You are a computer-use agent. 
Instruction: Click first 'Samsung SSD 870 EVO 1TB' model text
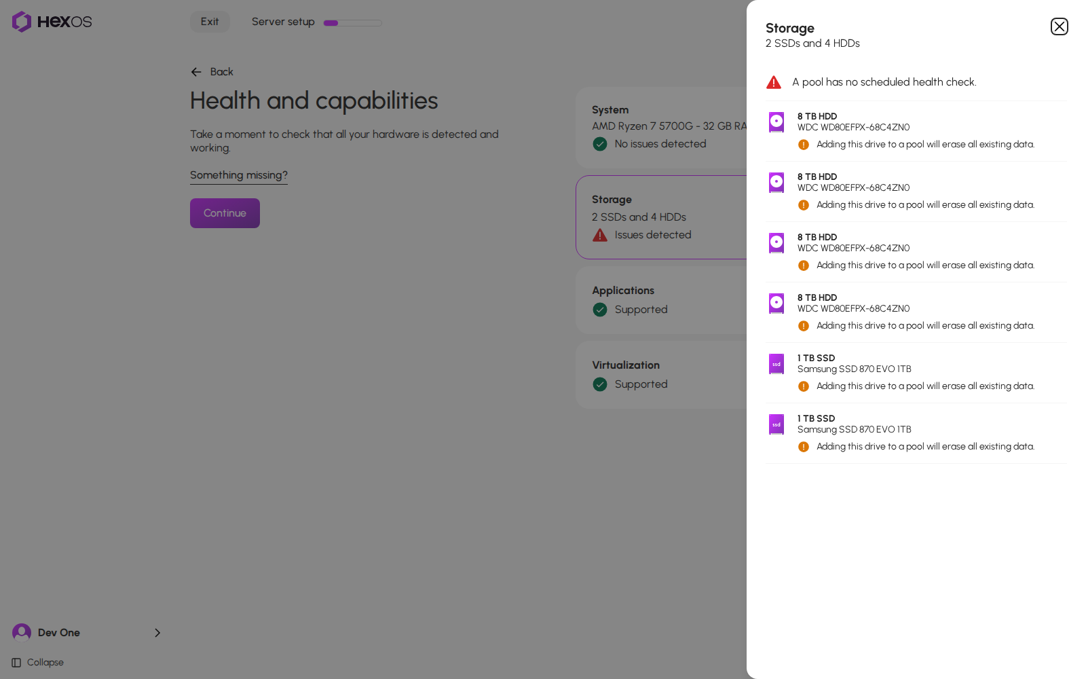855,369
